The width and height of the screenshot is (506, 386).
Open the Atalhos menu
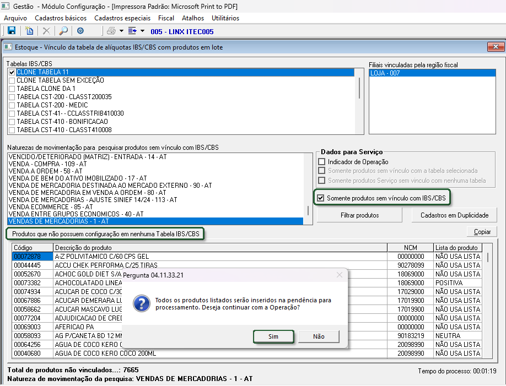click(x=193, y=18)
